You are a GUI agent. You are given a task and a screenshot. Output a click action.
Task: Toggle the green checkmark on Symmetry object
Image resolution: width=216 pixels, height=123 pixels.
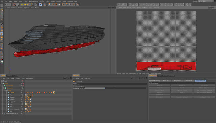point(24,88)
